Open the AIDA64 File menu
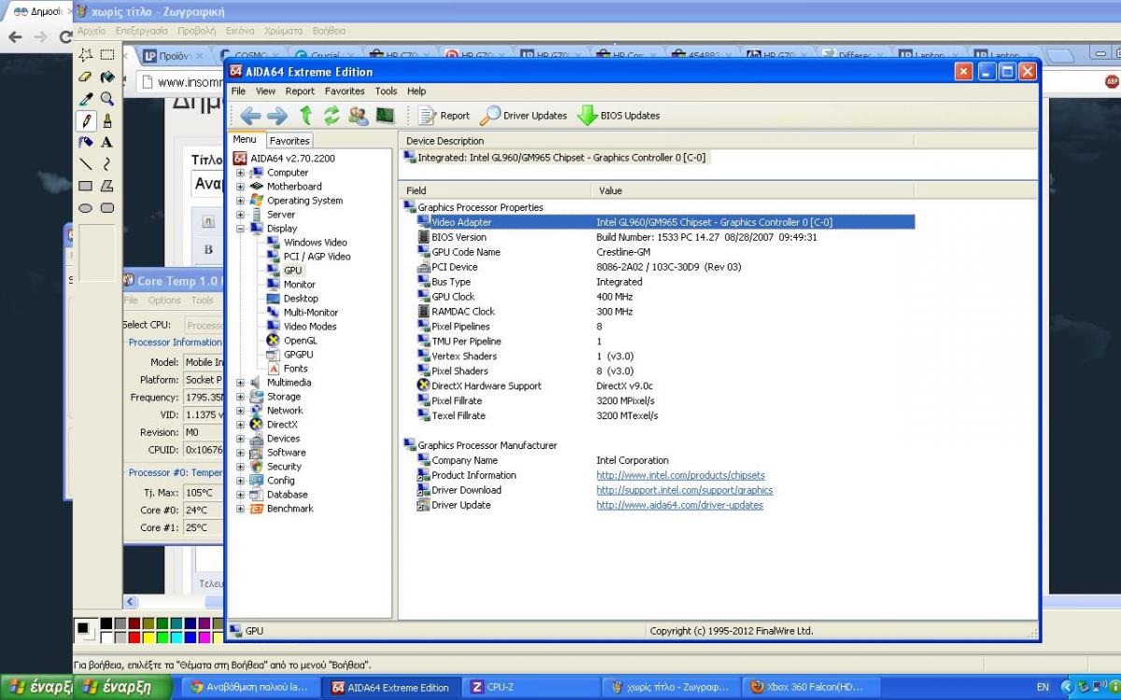 pos(238,91)
